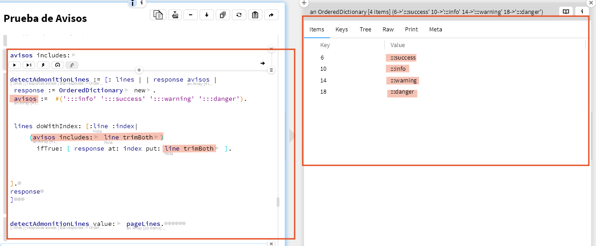Click the circular gauge snippet button

coord(57,65)
